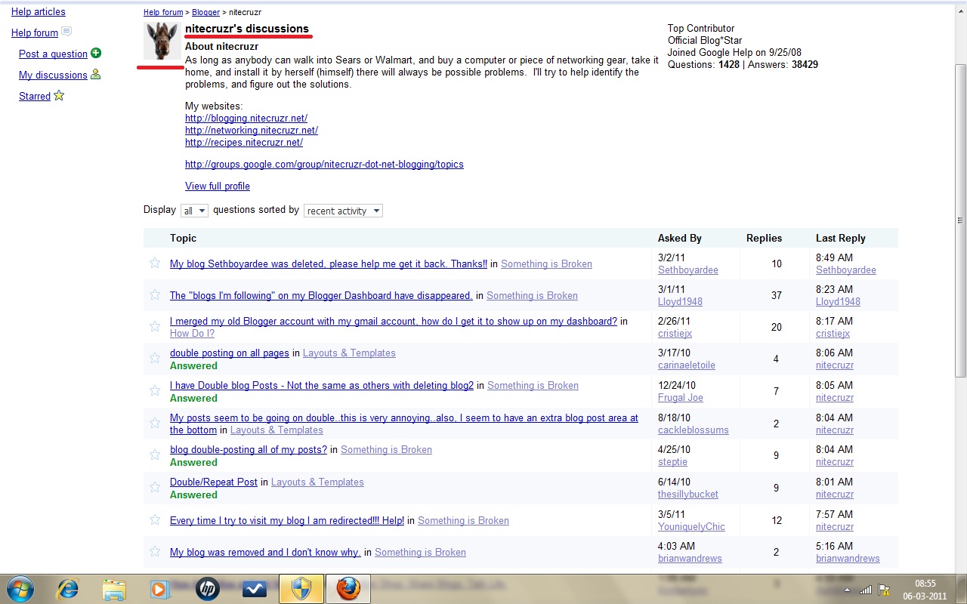Open Frugal Joe's profile link
967x604 pixels.
(681, 397)
